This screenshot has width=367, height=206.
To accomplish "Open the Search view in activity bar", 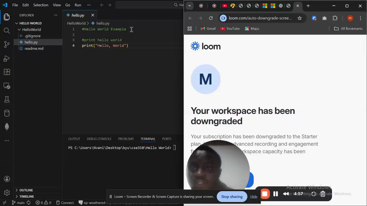I will click(7, 31).
